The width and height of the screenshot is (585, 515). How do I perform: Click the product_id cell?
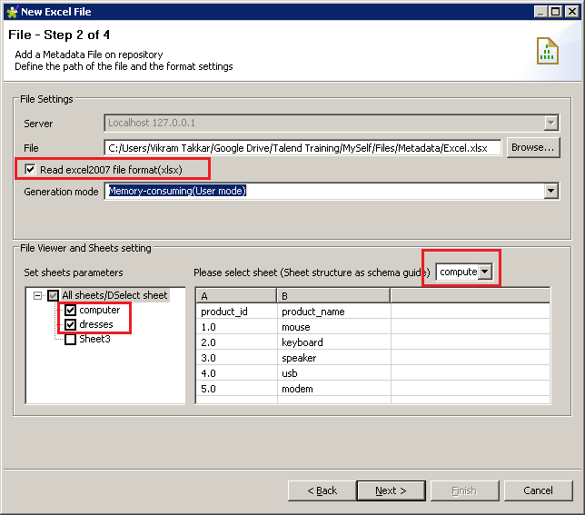pyautogui.click(x=236, y=312)
